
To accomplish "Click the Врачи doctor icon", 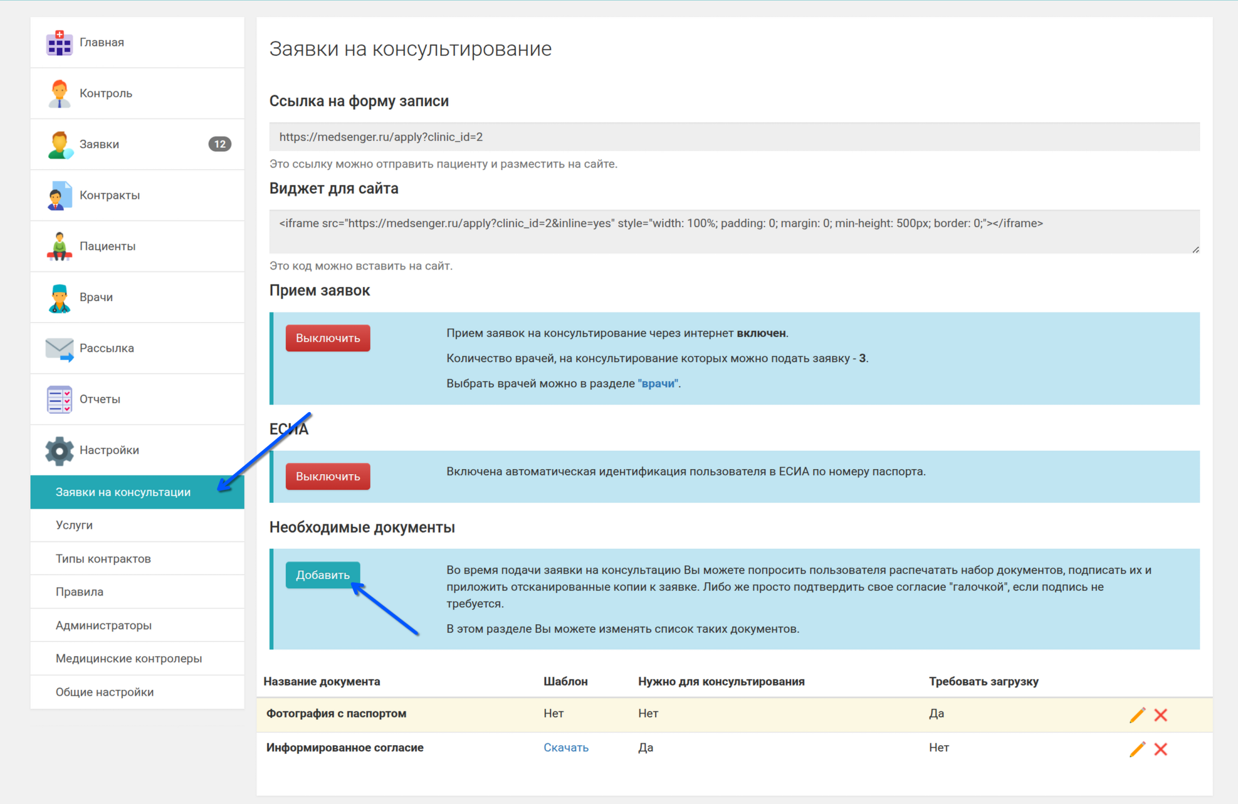I will click(x=59, y=297).
